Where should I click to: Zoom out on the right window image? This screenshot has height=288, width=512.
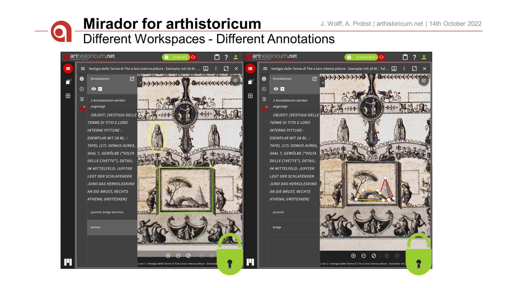pyautogui.click(x=364, y=256)
